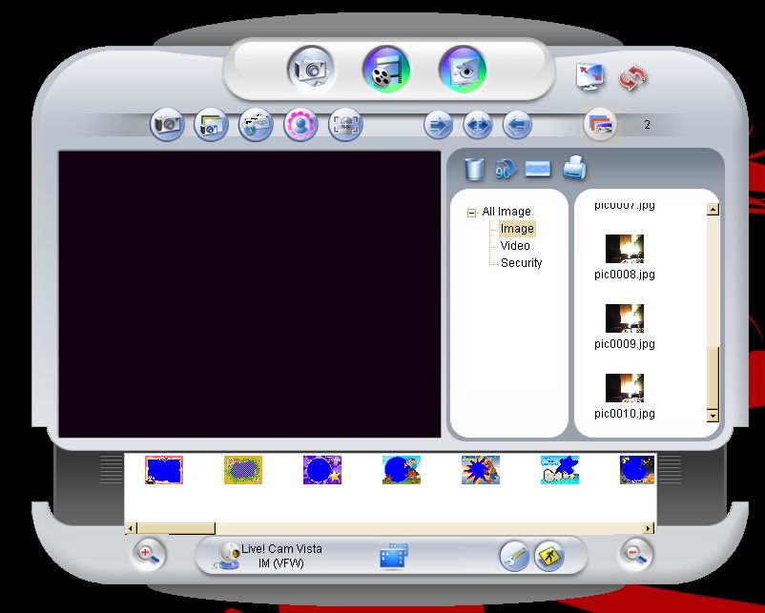Screen dimensions: 765x613
Task: Click the Live! Cam webcam device icon
Action: click(227, 557)
